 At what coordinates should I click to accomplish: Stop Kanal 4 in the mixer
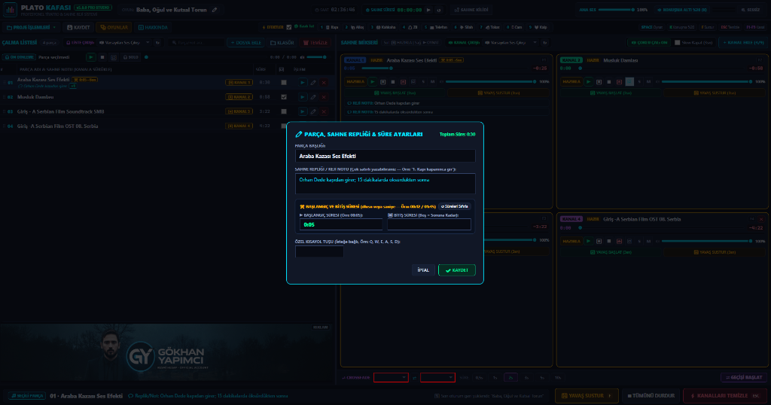coord(608,242)
